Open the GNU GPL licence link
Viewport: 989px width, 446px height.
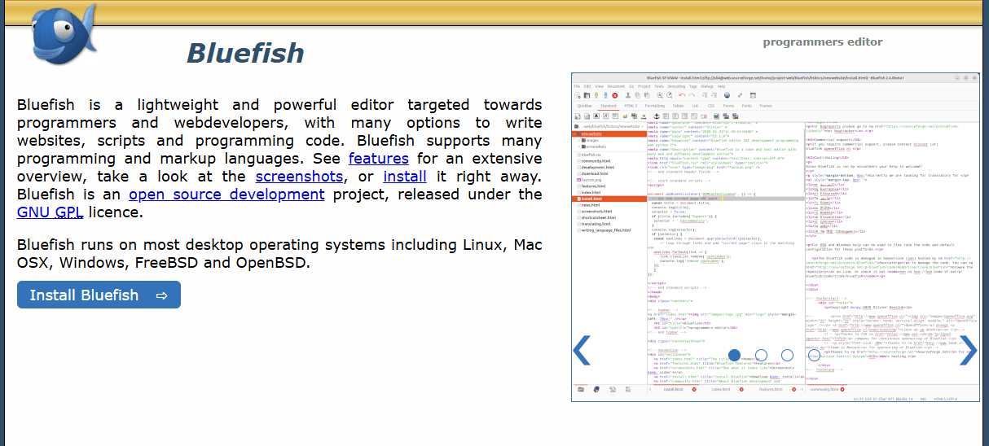[51, 212]
